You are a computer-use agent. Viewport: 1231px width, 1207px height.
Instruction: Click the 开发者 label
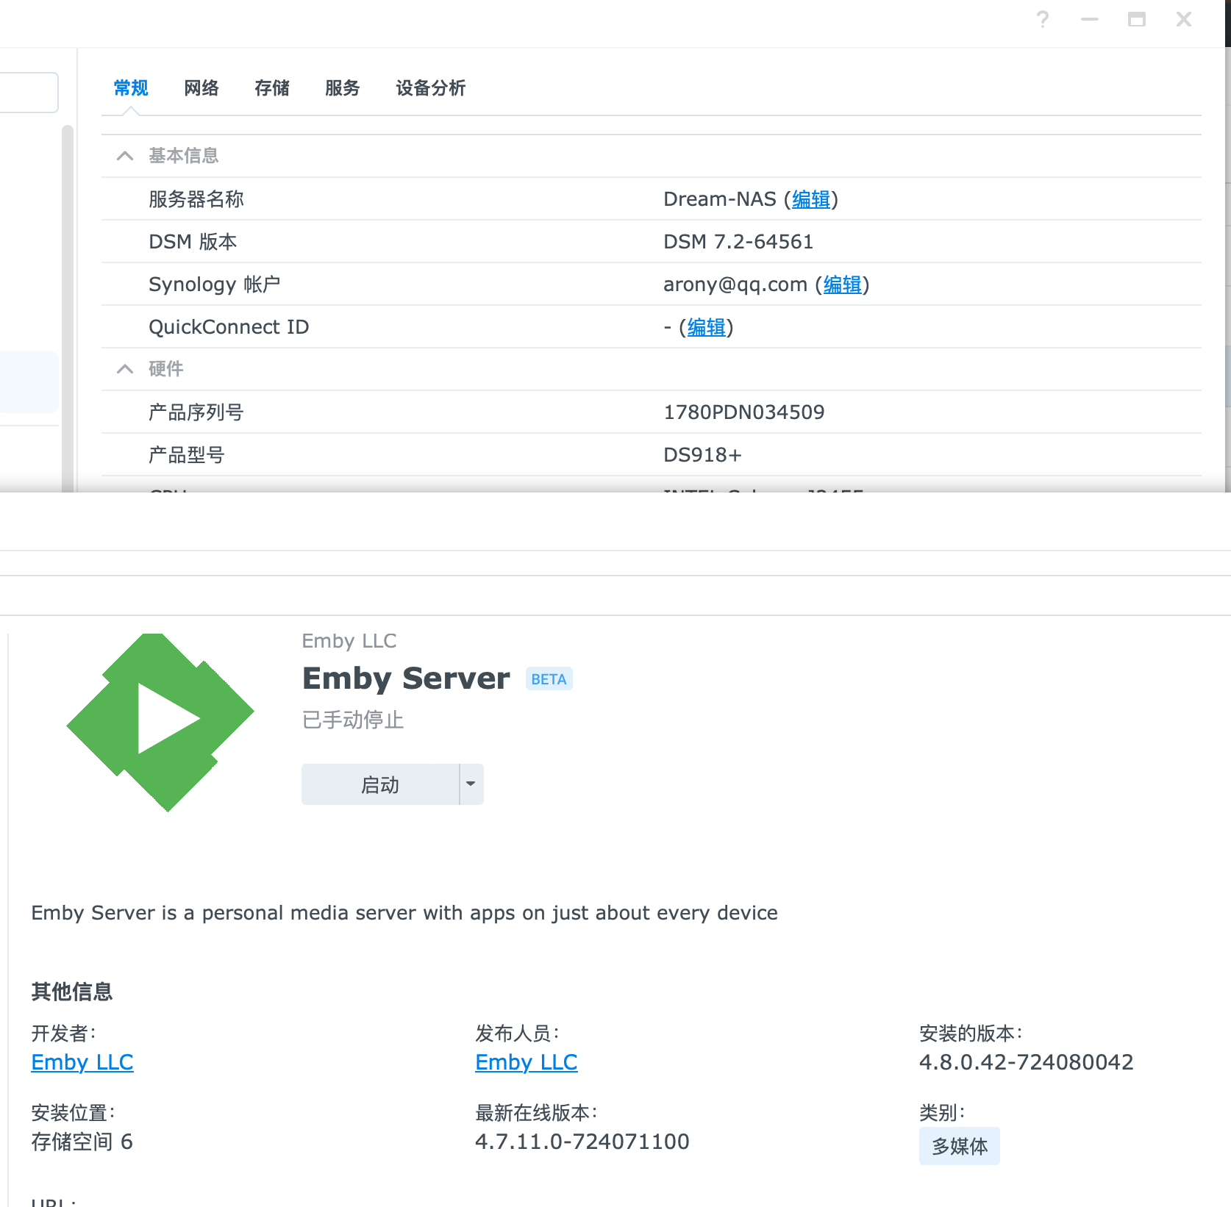tap(63, 1034)
